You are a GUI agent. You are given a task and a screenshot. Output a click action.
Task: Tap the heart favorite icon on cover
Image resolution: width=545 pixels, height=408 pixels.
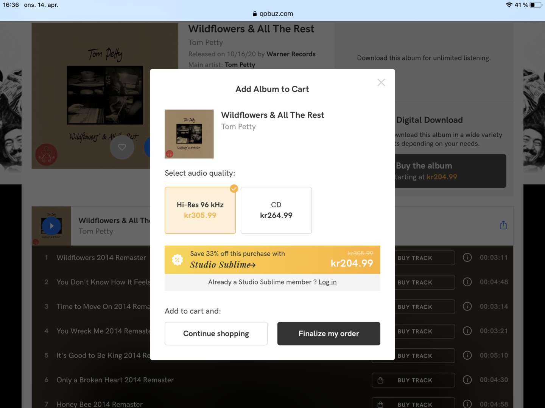(122, 147)
